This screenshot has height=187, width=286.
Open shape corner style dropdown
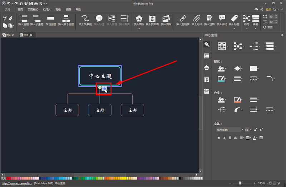point(270,79)
